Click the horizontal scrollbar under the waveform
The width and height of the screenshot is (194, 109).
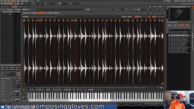(x=90, y=88)
